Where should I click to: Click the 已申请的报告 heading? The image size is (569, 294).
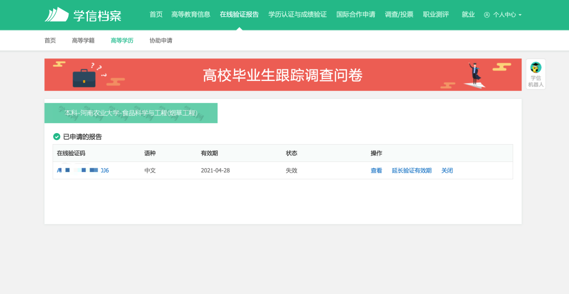point(82,137)
